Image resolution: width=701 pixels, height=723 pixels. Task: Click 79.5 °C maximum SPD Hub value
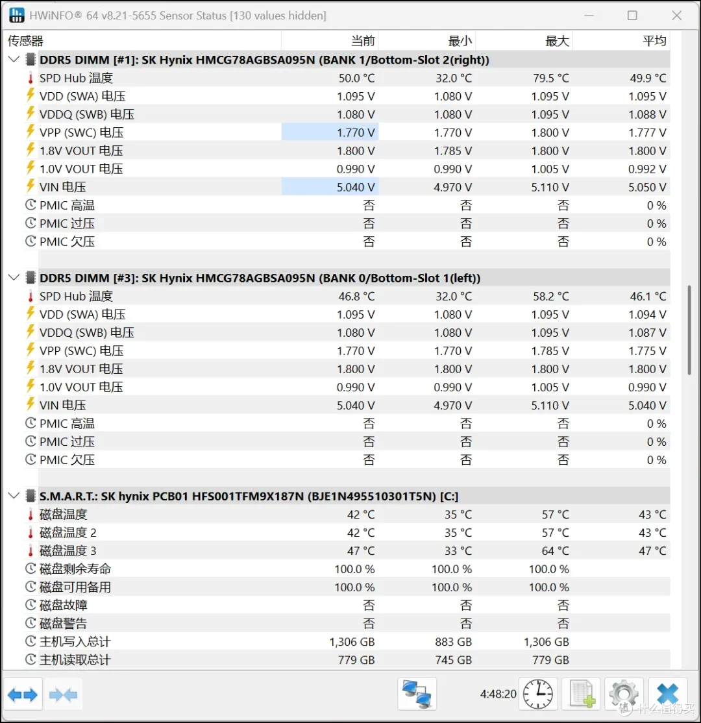[x=550, y=78]
